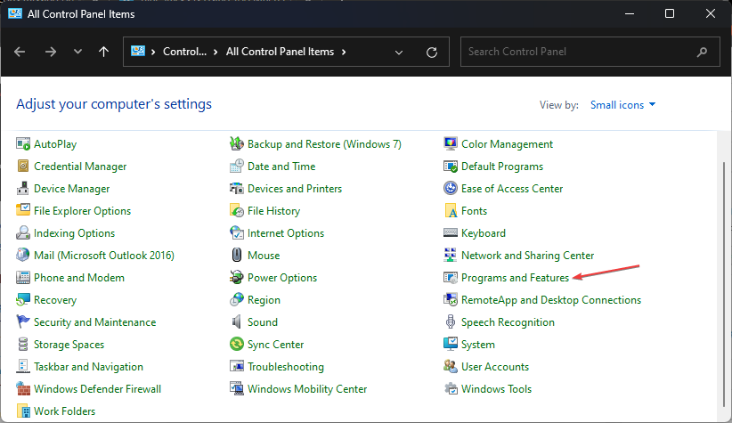Click the Indexing Options icon
732x423 pixels.
click(x=23, y=233)
